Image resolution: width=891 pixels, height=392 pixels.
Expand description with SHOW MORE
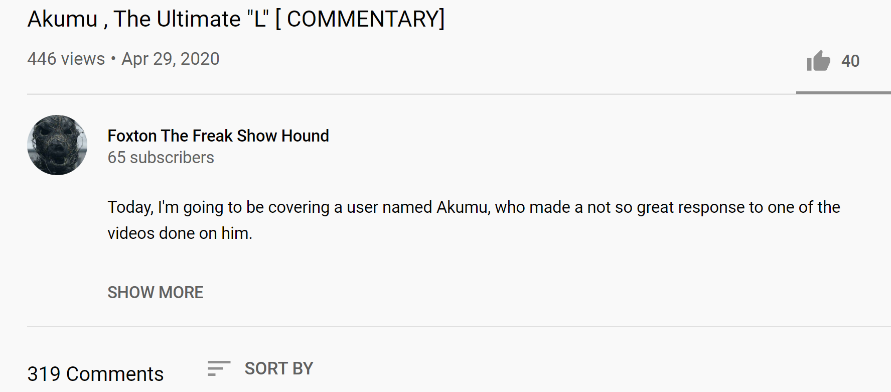[x=156, y=292]
